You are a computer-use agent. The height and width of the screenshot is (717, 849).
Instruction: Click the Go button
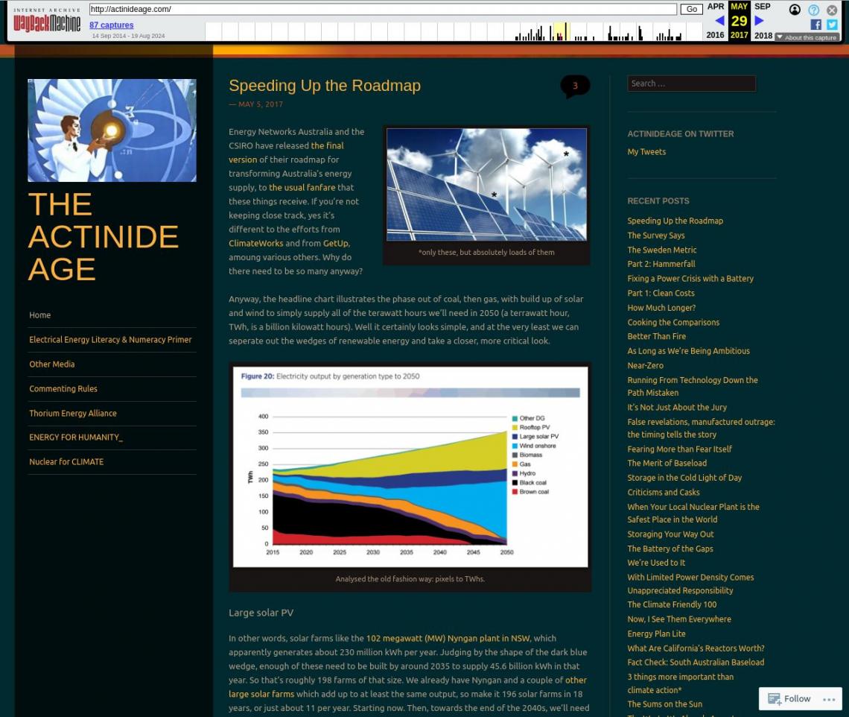pos(691,9)
